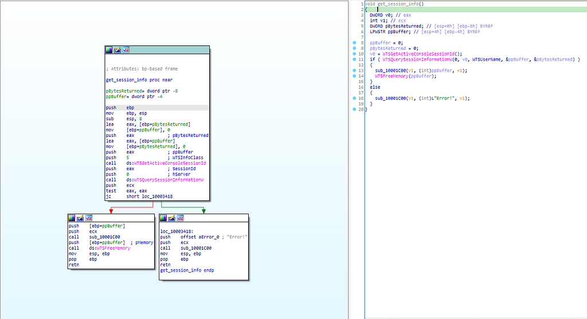This screenshot has height=319, width=587.
Task: Click 'DWORD pBytesReturned;' declaration in pseudocode
Action: pos(397,26)
